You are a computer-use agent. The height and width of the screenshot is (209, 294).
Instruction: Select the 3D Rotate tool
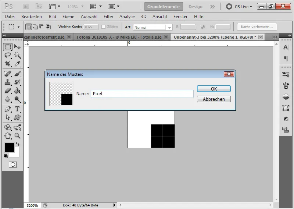[x=8, y=127]
